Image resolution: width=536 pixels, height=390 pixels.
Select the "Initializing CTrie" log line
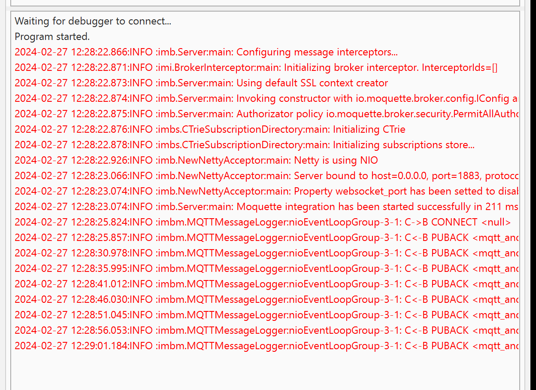click(x=210, y=129)
